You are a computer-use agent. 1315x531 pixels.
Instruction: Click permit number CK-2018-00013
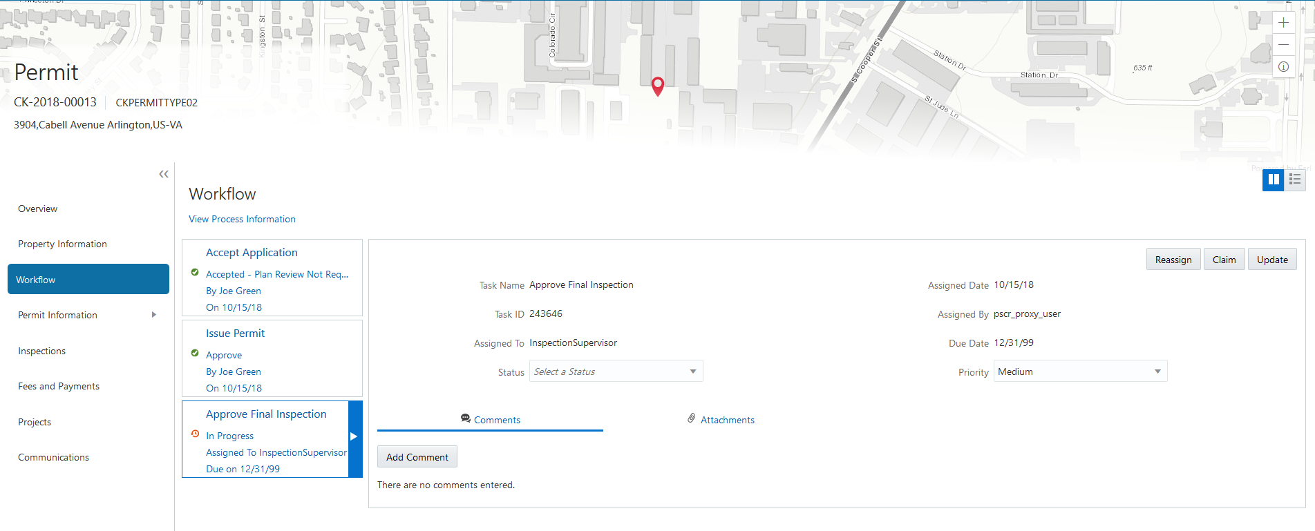(55, 102)
